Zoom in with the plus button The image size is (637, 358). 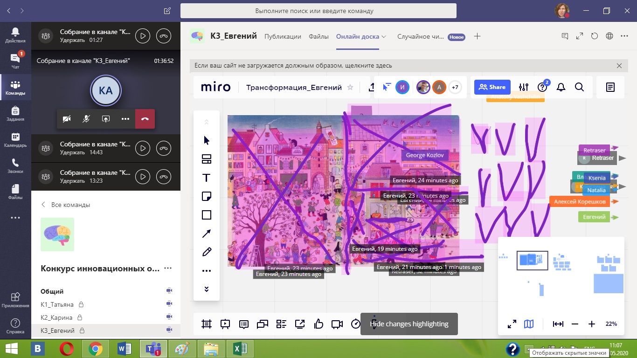pos(592,324)
